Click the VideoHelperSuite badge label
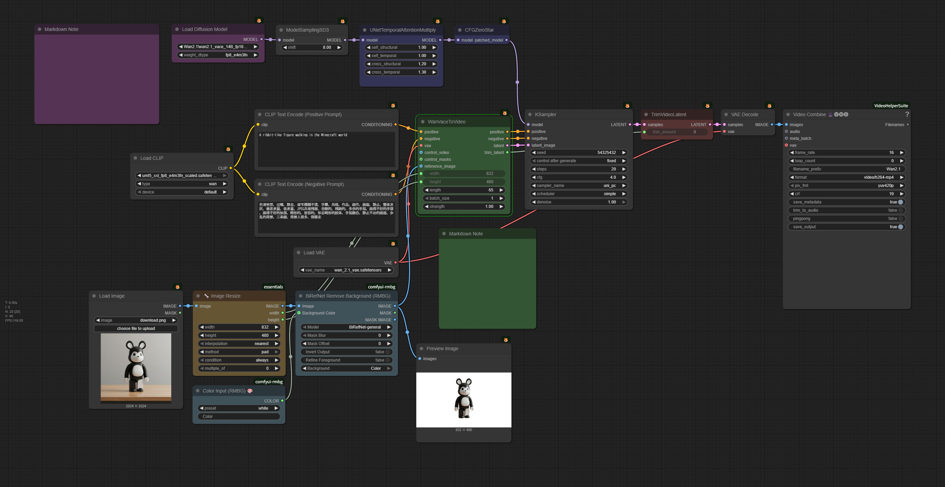945x487 pixels. 891,106
